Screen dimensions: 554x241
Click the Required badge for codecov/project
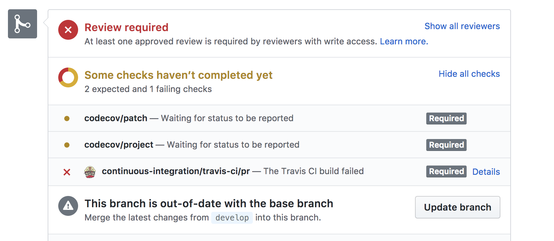point(446,145)
